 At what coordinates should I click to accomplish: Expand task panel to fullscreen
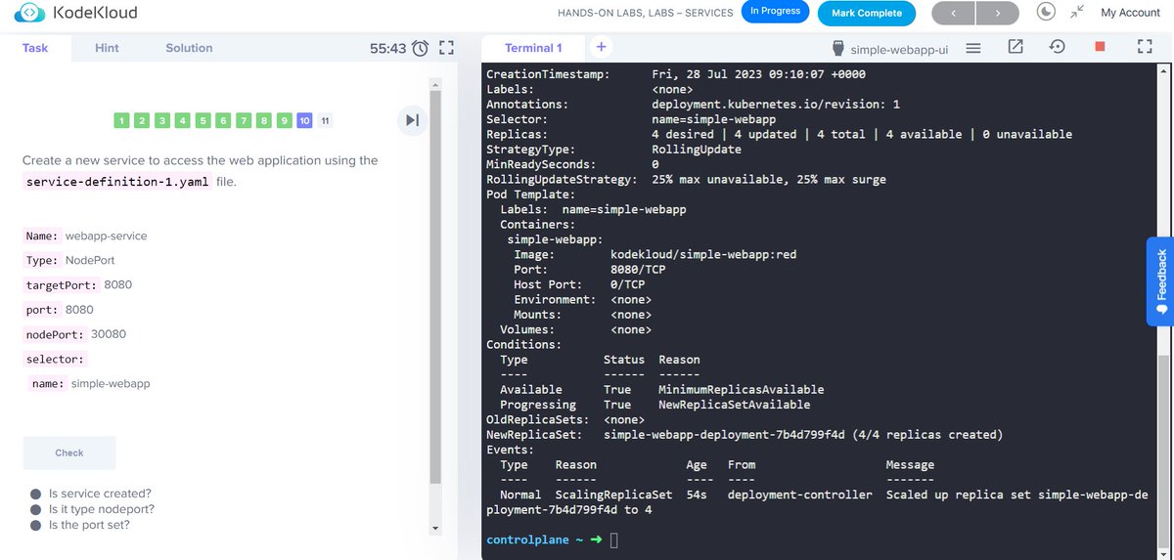click(447, 48)
